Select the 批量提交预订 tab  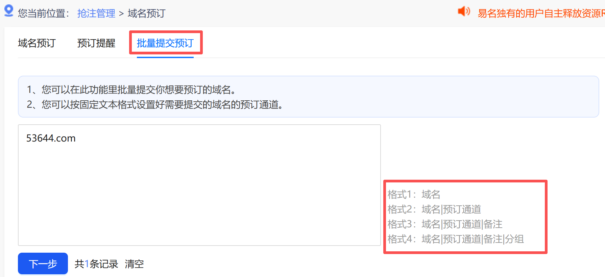165,43
